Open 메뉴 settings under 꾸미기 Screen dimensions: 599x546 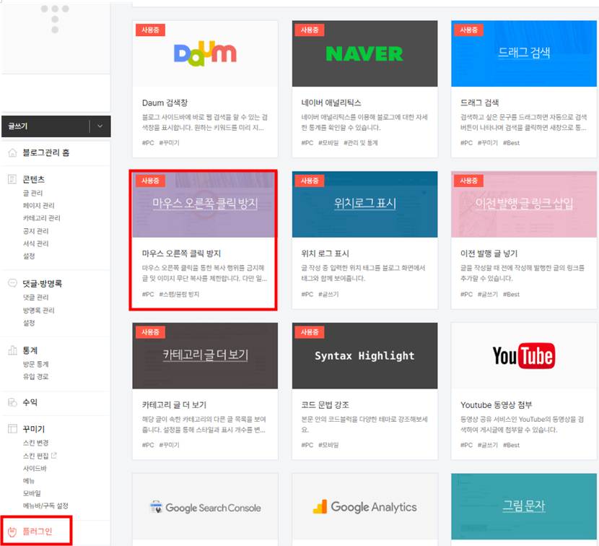click(x=29, y=480)
